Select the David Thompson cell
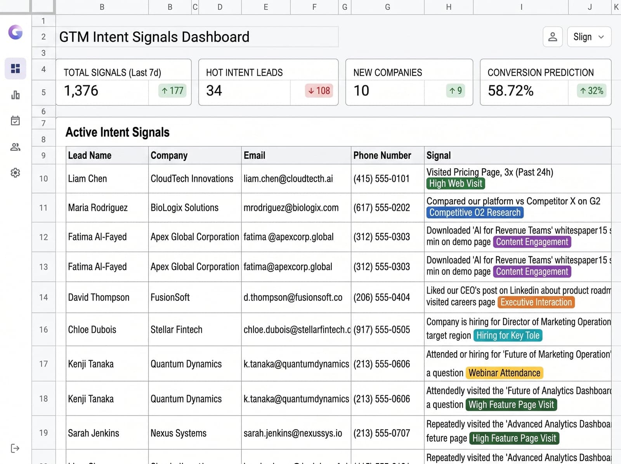The height and width of the screenshot is (464, 621). coord(107,297)
